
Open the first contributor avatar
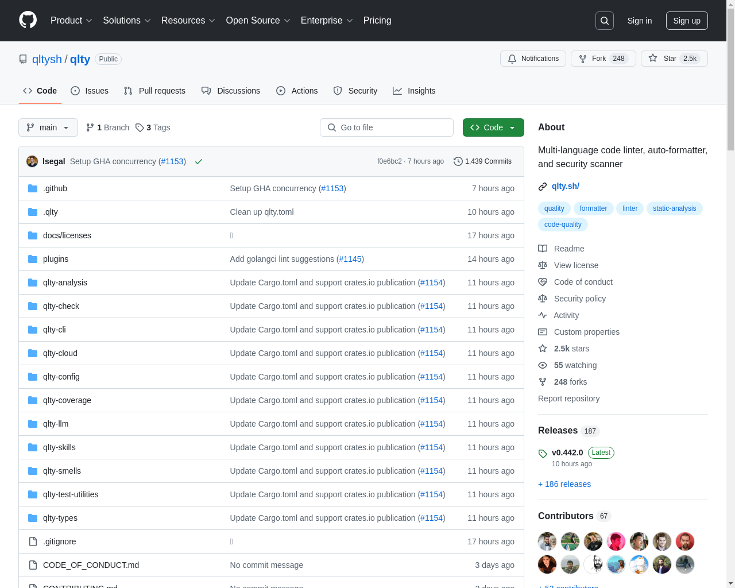(x=547, y=541)
